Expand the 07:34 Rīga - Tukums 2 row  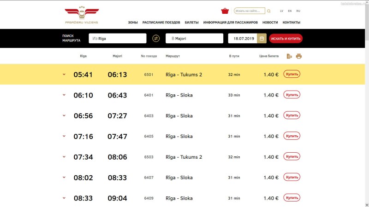click(x=64, y=157)
